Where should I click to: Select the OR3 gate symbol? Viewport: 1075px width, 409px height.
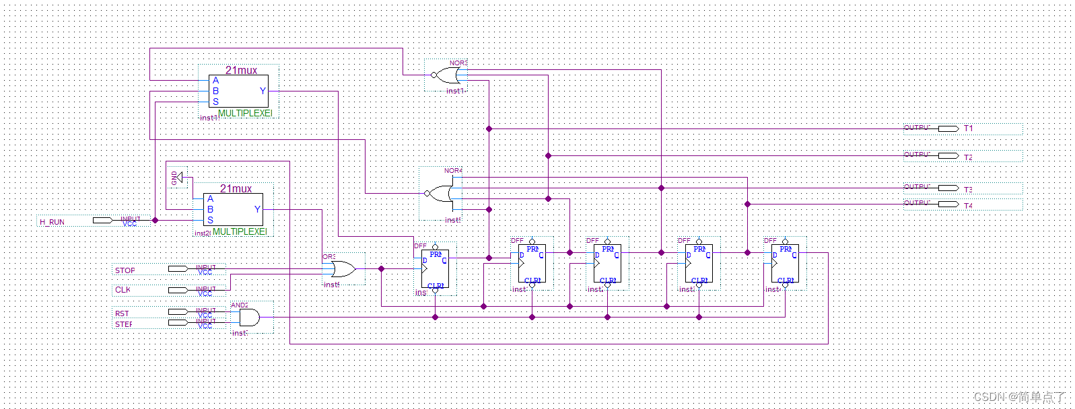[342, 269]
